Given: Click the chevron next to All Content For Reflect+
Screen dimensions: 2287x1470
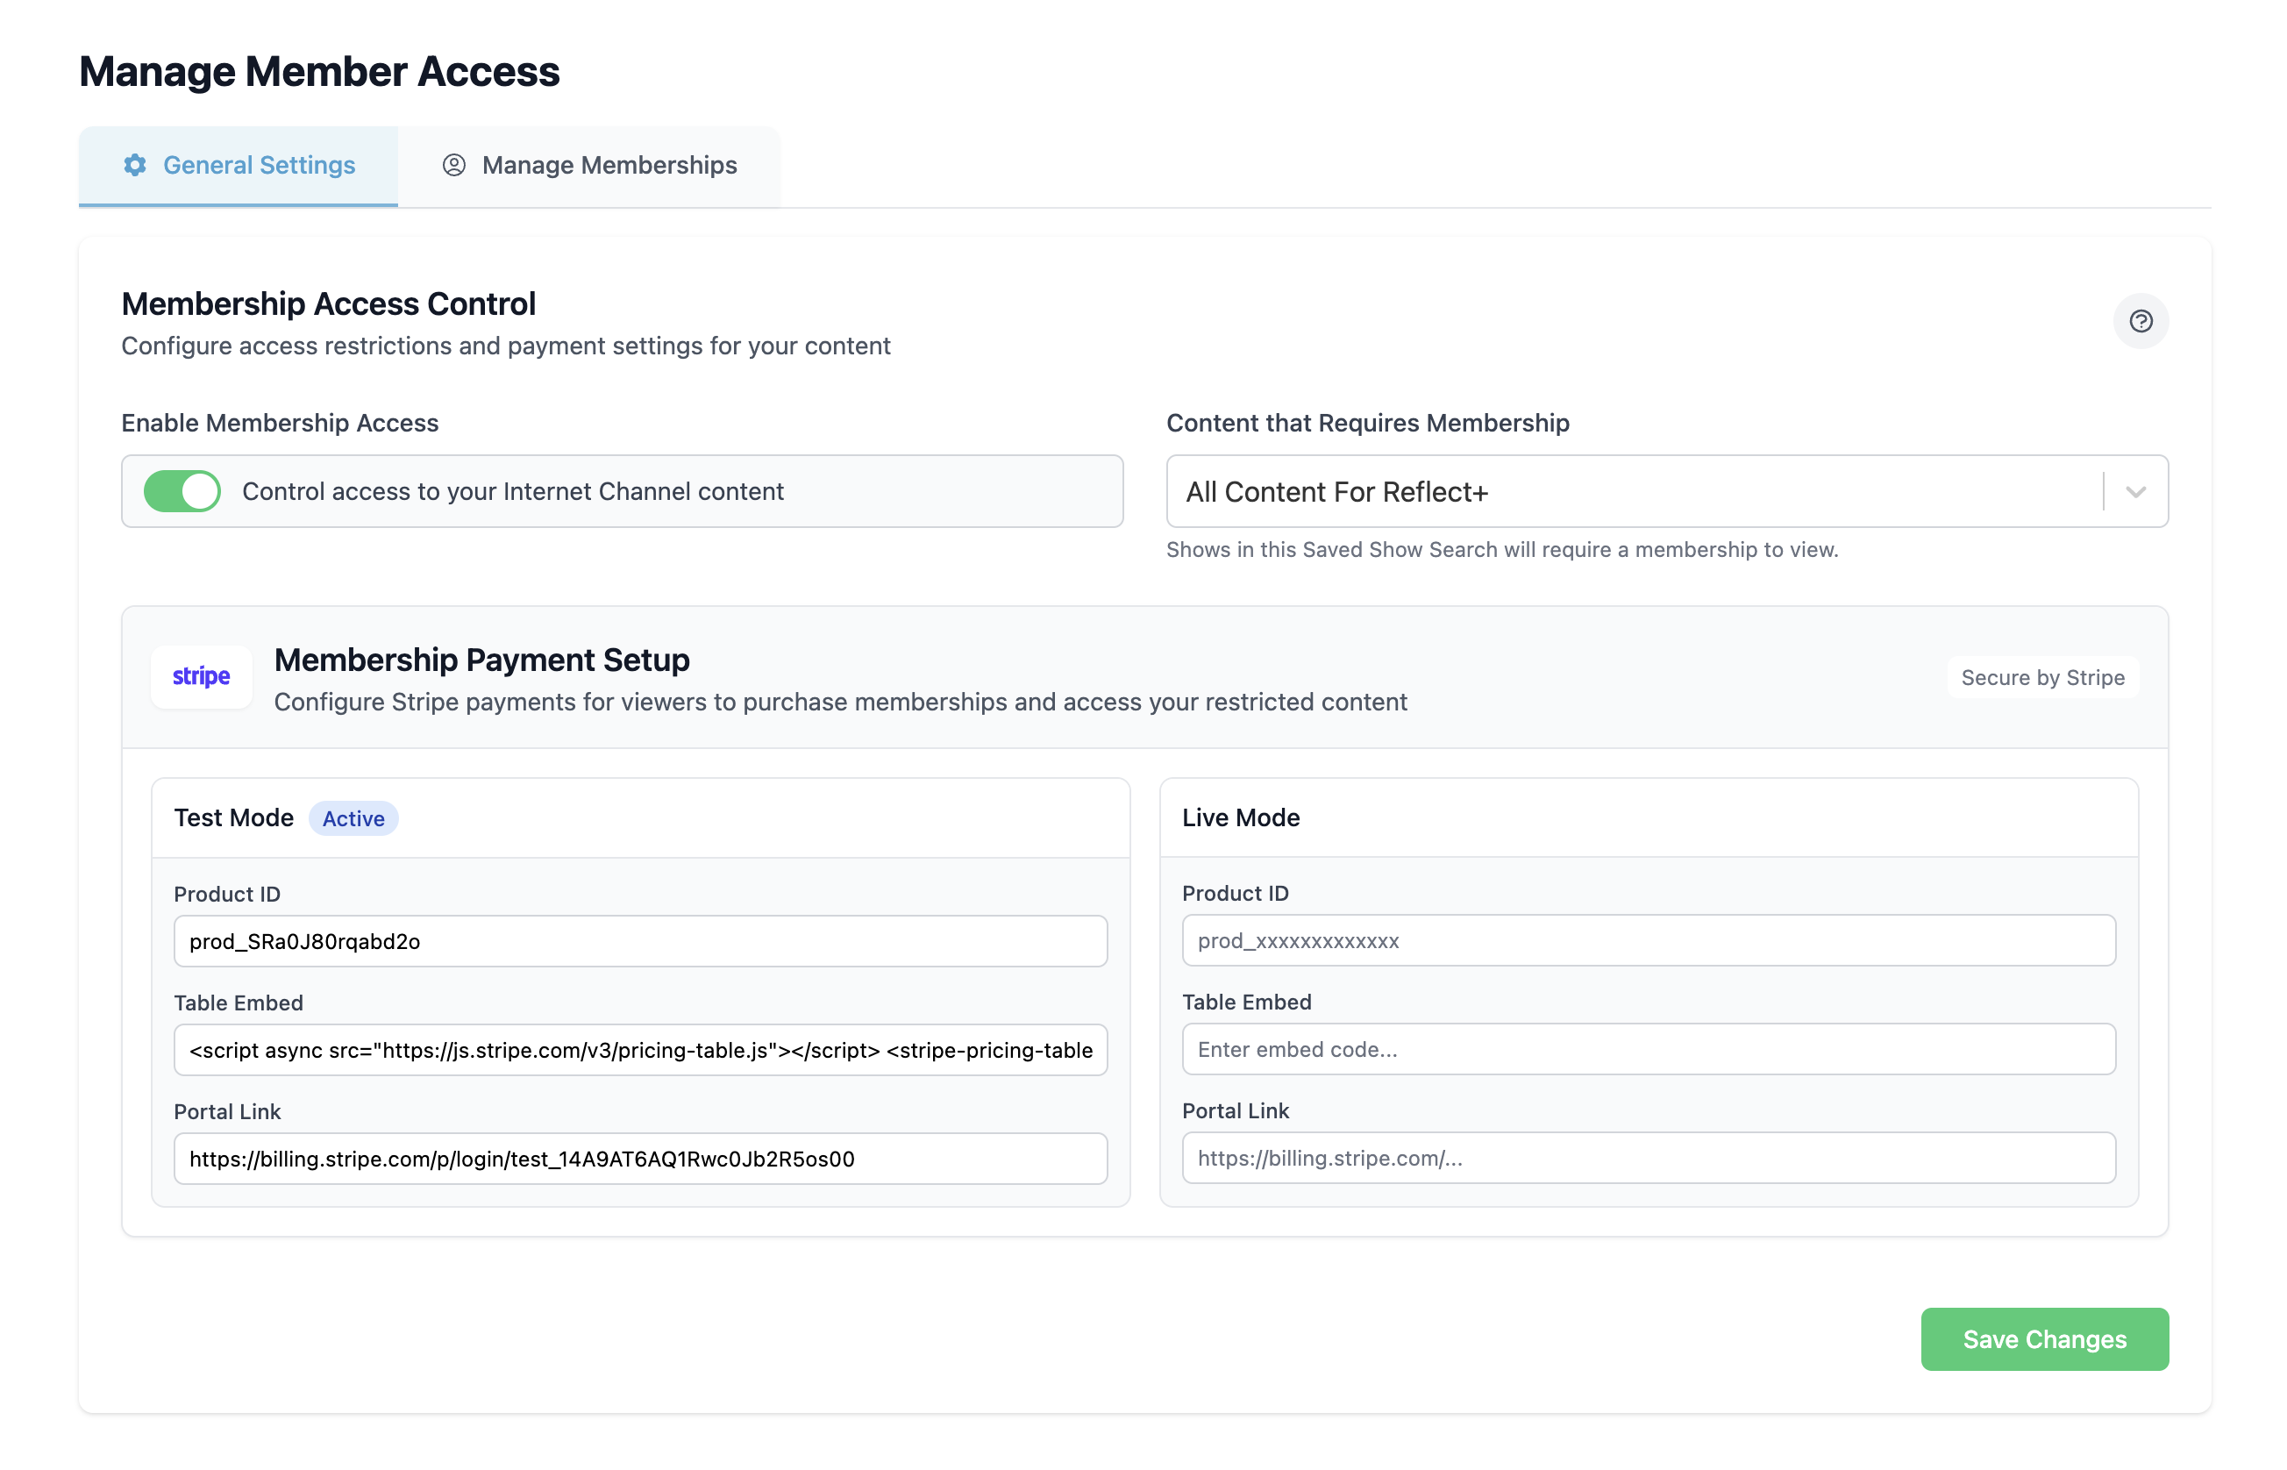Looking at the screenshot, I should (x=2134, y=491).
